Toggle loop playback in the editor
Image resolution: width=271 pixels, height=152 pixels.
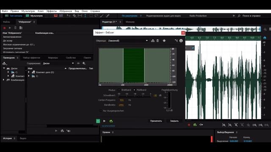point(195,125)
